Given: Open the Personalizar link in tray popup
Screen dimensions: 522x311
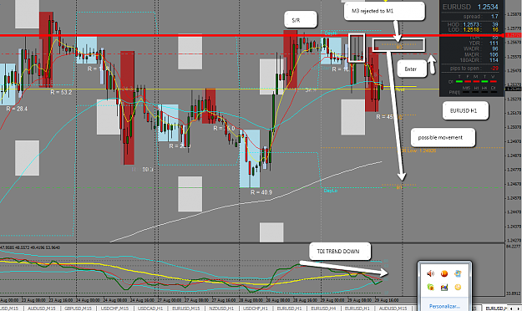Looking at the screenshot, I should point(444,306).
